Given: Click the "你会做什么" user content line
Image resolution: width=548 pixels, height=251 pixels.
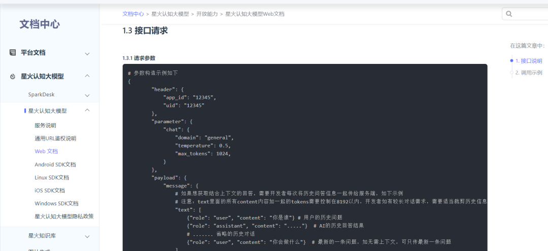Looking at the screenshot, I should pos(319,241).
